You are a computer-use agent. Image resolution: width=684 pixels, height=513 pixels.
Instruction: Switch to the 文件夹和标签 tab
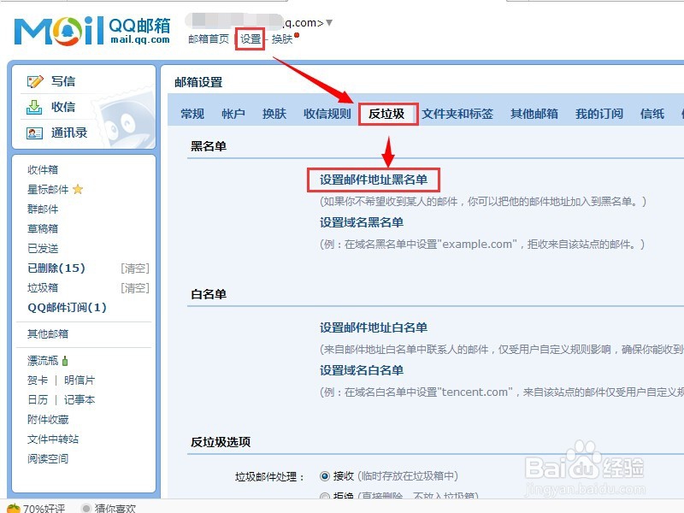pyautogui.click(x=458, y=113)
